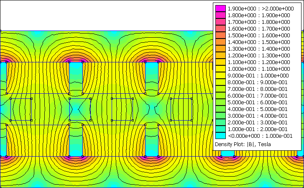
Task: Select the legend text '1.600e+000 : 1.700e+000'
Action: coord(259,28)
